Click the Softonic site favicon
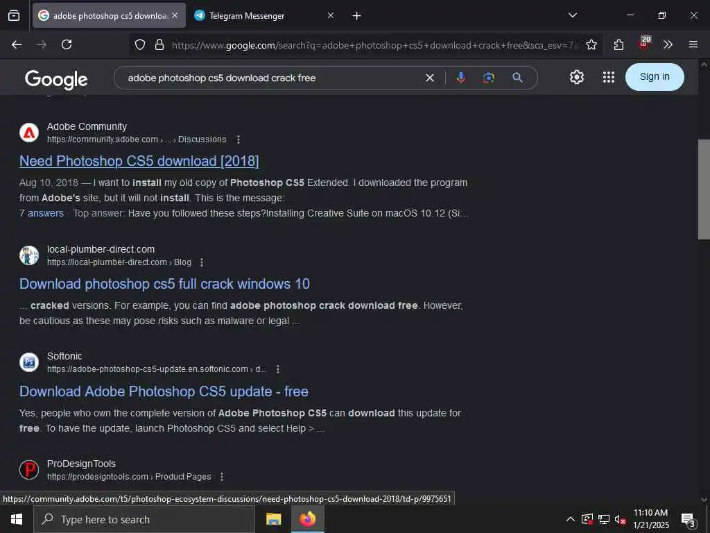710x533 pixels. point(29,362)
